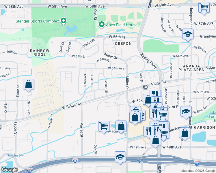Open the grocery cart marker near W 58th Ave
The height and width of the screenshot is (173, 216).
(204, 8)
